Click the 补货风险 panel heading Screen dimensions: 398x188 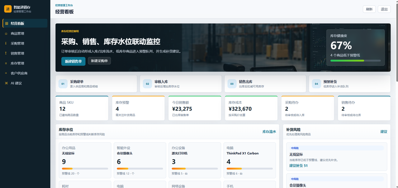point(293,129)
